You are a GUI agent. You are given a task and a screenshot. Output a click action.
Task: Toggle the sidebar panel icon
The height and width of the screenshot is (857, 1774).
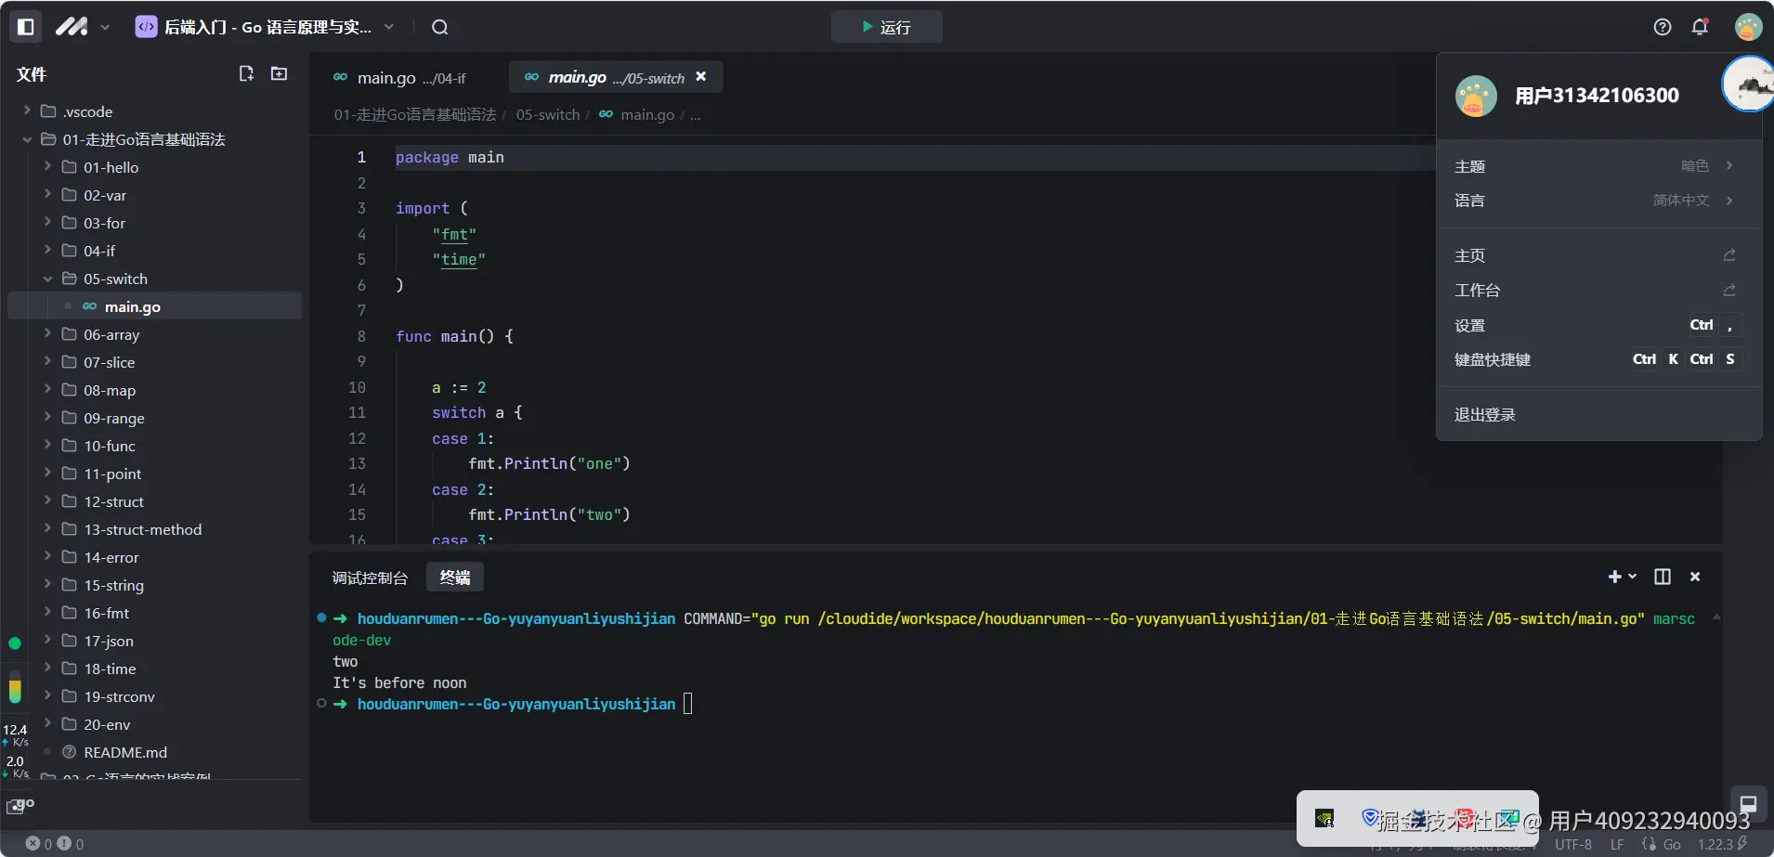pyautogui.click(x=26, y=27)
